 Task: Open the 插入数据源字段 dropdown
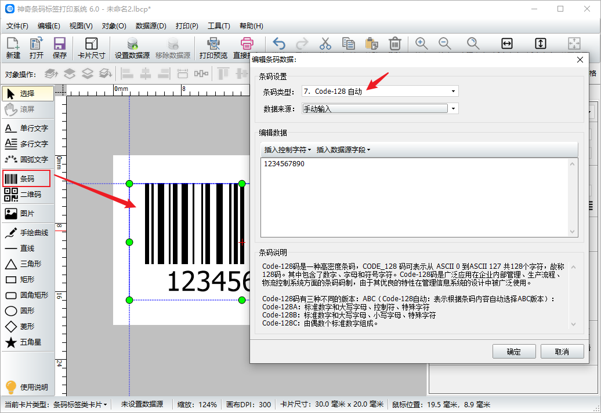[x=343, y=150]
